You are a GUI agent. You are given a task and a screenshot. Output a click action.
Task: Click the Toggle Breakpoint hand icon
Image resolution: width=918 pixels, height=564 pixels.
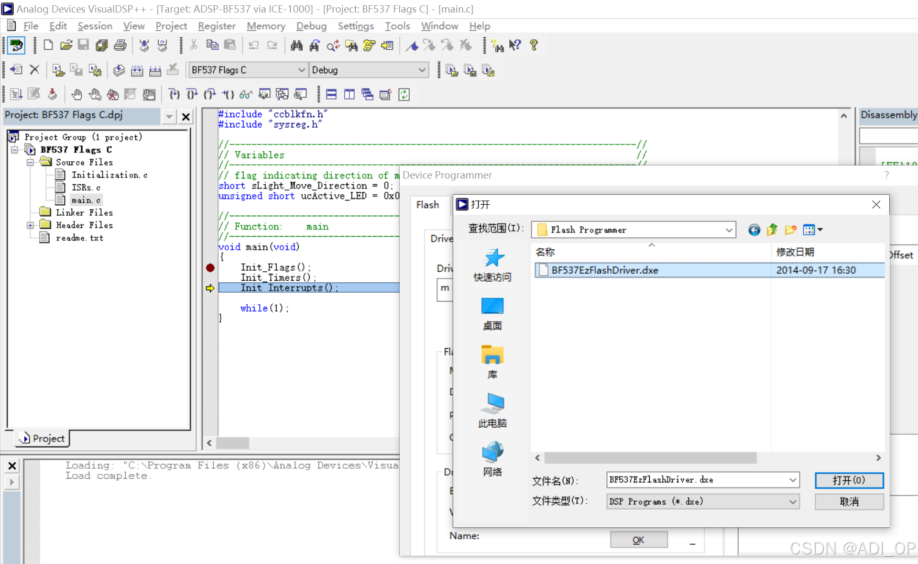tap(77, 94)
